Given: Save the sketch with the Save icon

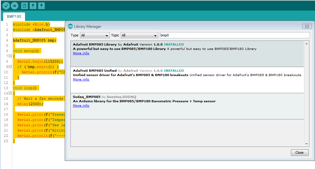Looking at the screenshot, I should tap(41, 6).
